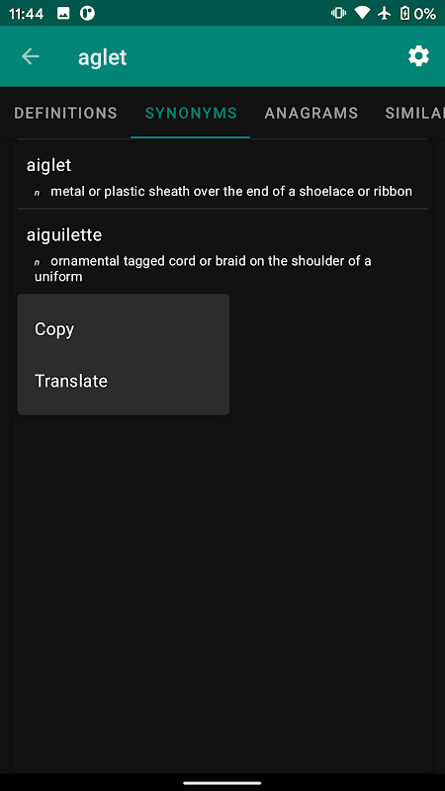The width and height of the screenshot is (445, 791).
Task: Select the Synonyms tab
Action: [x=191, y=113]
